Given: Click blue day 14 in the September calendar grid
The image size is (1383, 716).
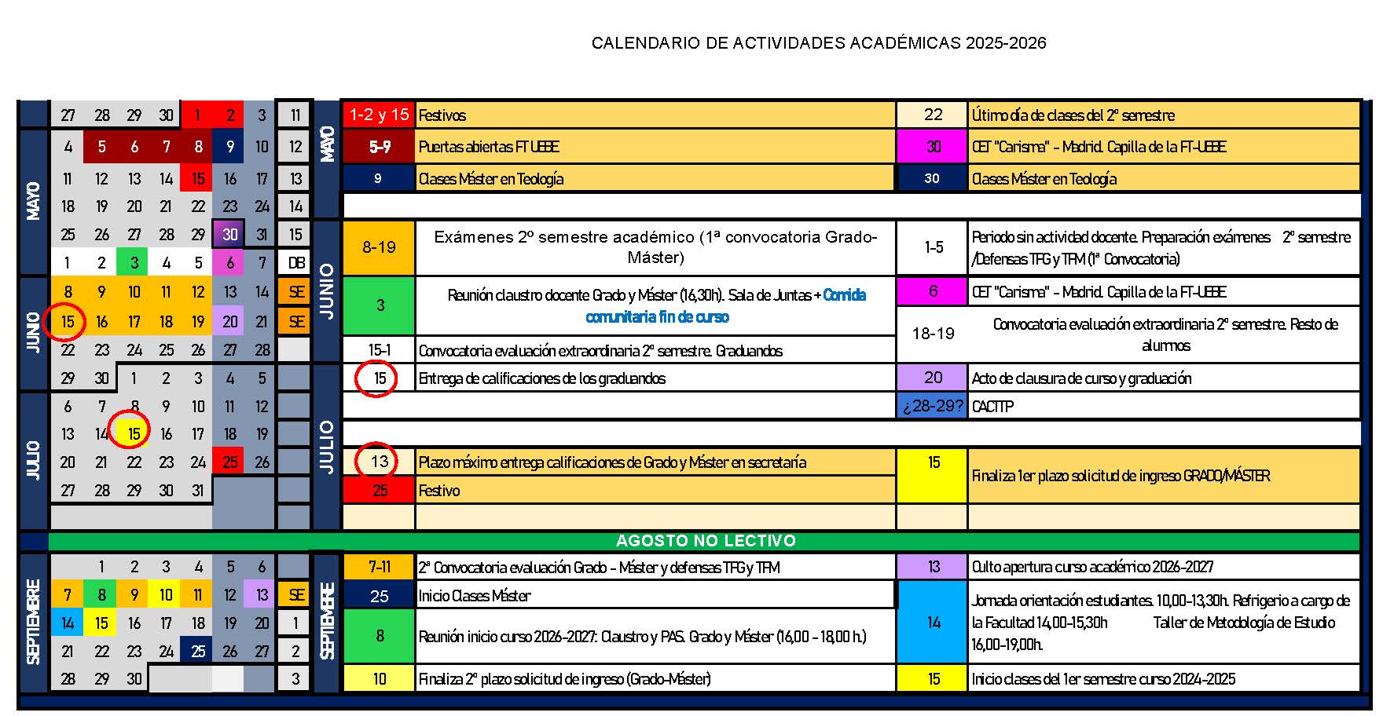Looking at the screenshot, I should click(x=68, y=623).
